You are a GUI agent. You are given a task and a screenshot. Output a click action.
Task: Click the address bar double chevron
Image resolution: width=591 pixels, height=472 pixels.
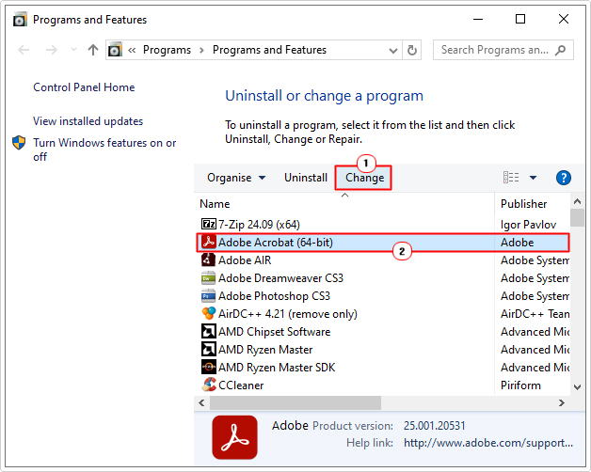(132, 50)
